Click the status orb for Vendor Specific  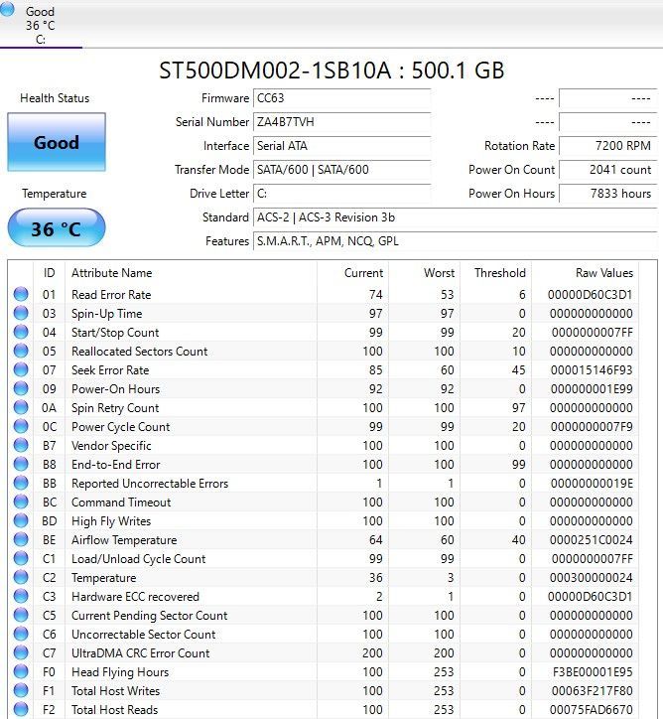pos(21,445)
